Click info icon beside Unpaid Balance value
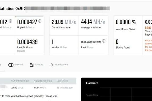The height and width of the screenshot is (101, 152). click(40, 21)
